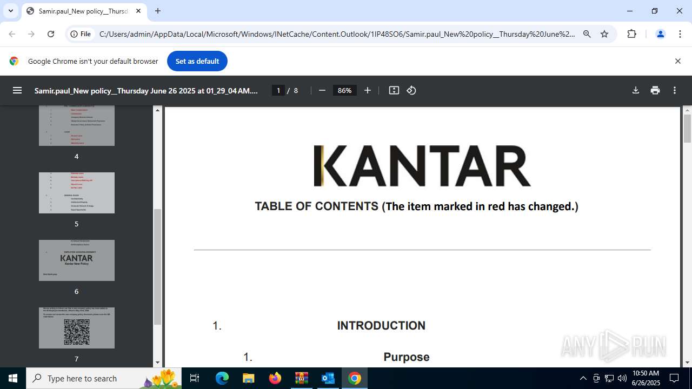The height and width of the screenshot is (389, 692).
Task: Click the address bar file path
Action: click(337, 34)
